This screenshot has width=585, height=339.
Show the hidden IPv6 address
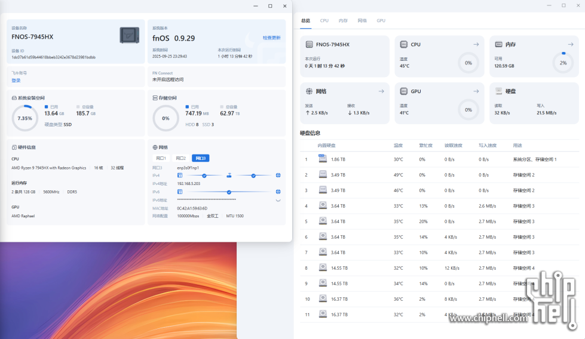pyautogui.click(x=278, y=200)
